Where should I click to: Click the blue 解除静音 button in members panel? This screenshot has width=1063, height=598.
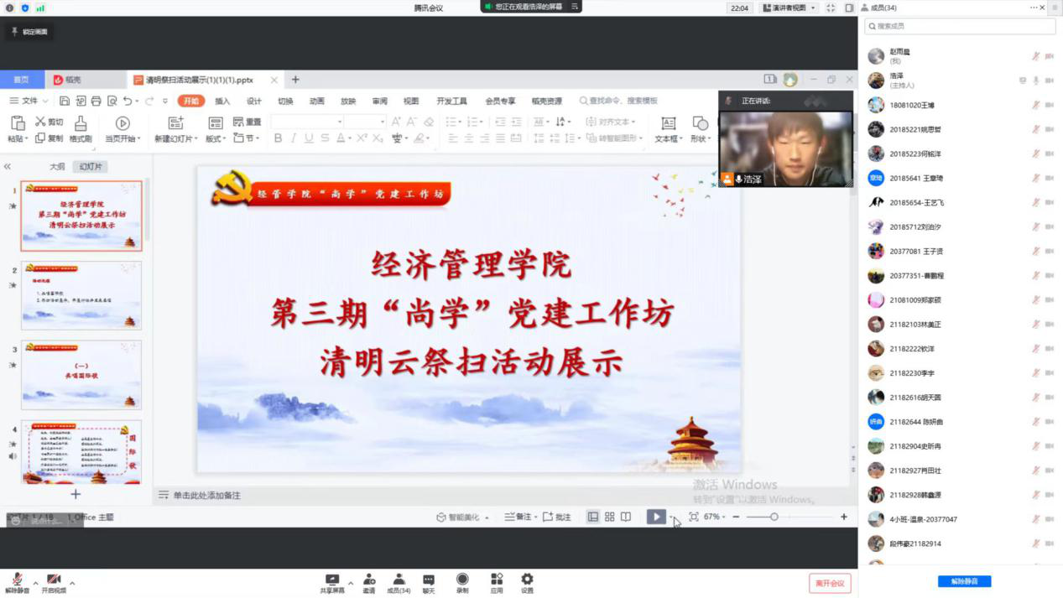(x=964, y=581)
